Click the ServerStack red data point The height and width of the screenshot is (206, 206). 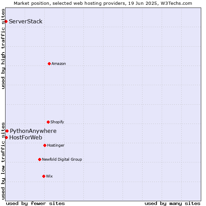pos(6,21)
